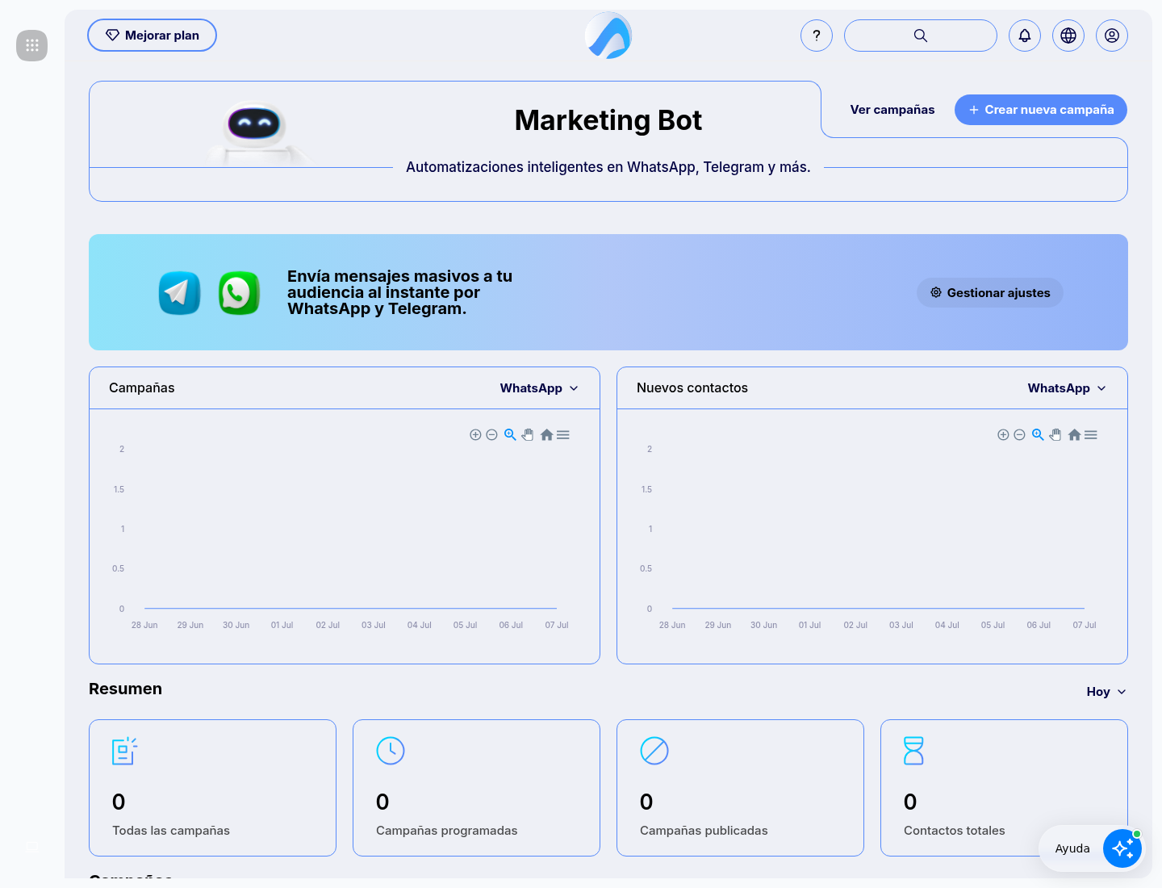Click Crear nueva campaña button
1162x888 pixels.
click(1041, 110)
